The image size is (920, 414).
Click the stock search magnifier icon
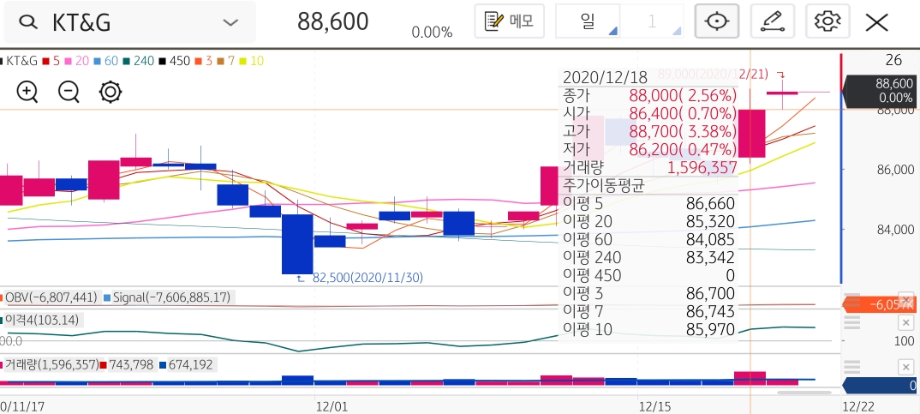27,22
